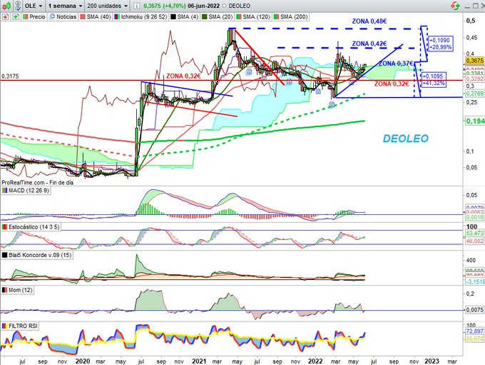Click the Ichimoku (9 26 52) indicator icon
The width and height of the screenshot is (485, 365).
(x=117, y=16)
